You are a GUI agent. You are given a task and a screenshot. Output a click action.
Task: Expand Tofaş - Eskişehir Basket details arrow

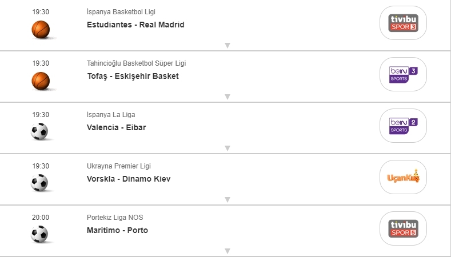pyautogui.click(x=227, y=97)
